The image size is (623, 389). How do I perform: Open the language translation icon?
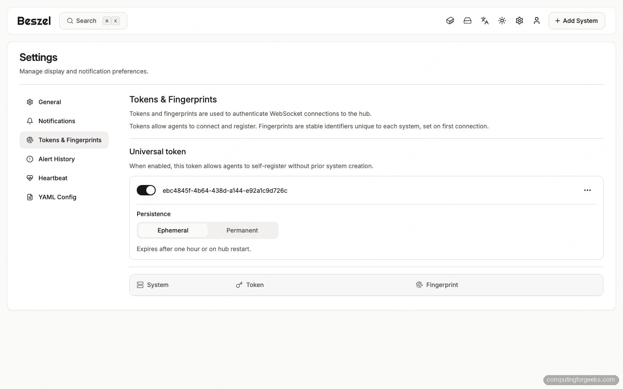(485, 21)
